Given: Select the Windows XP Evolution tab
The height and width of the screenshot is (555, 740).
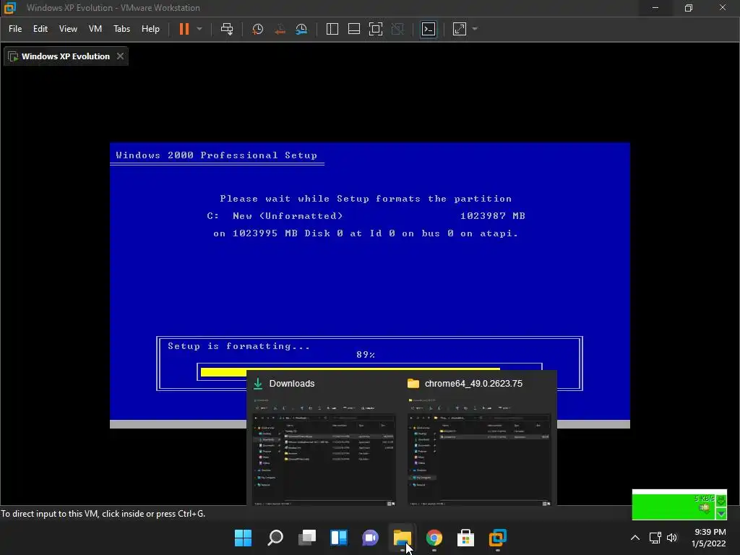Looking at the screenshot, I should 66,56.
